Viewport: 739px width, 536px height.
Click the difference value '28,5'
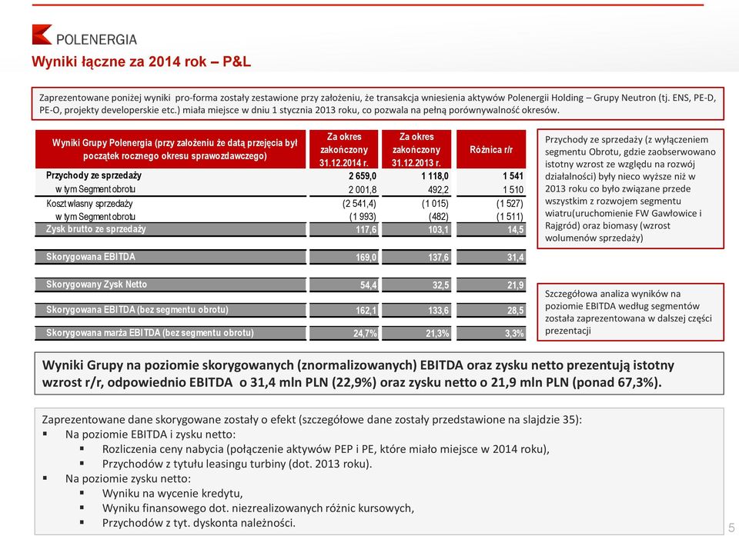tap(516, 311)
